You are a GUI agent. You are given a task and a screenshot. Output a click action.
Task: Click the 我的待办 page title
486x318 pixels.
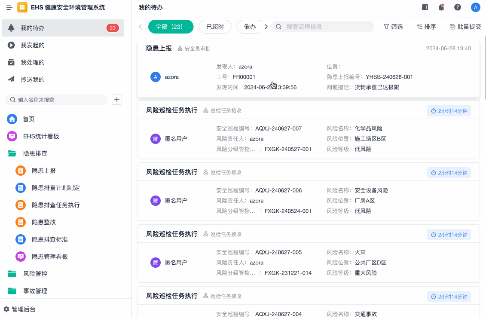(151, 7)
